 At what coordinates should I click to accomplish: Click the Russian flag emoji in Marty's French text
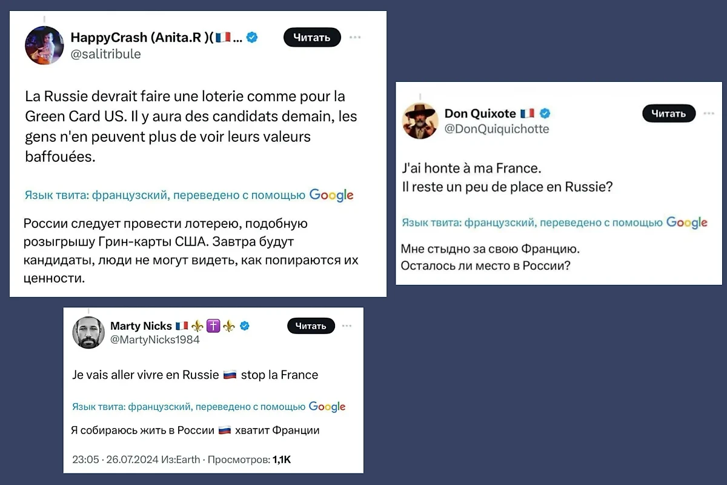pos(230,375)
